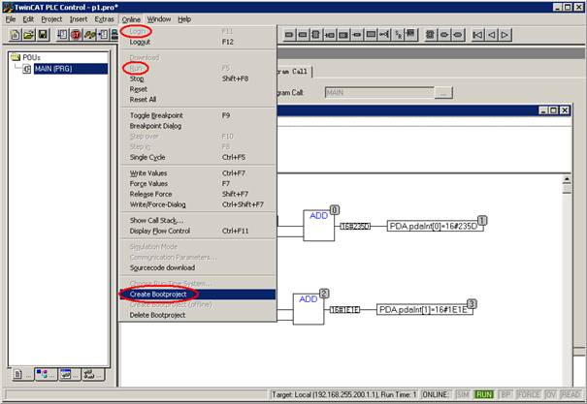This screenshot has height=404, width=587.
Task: Select Create Bootproject in the Online menu
Action: click(x=161, y=294)
